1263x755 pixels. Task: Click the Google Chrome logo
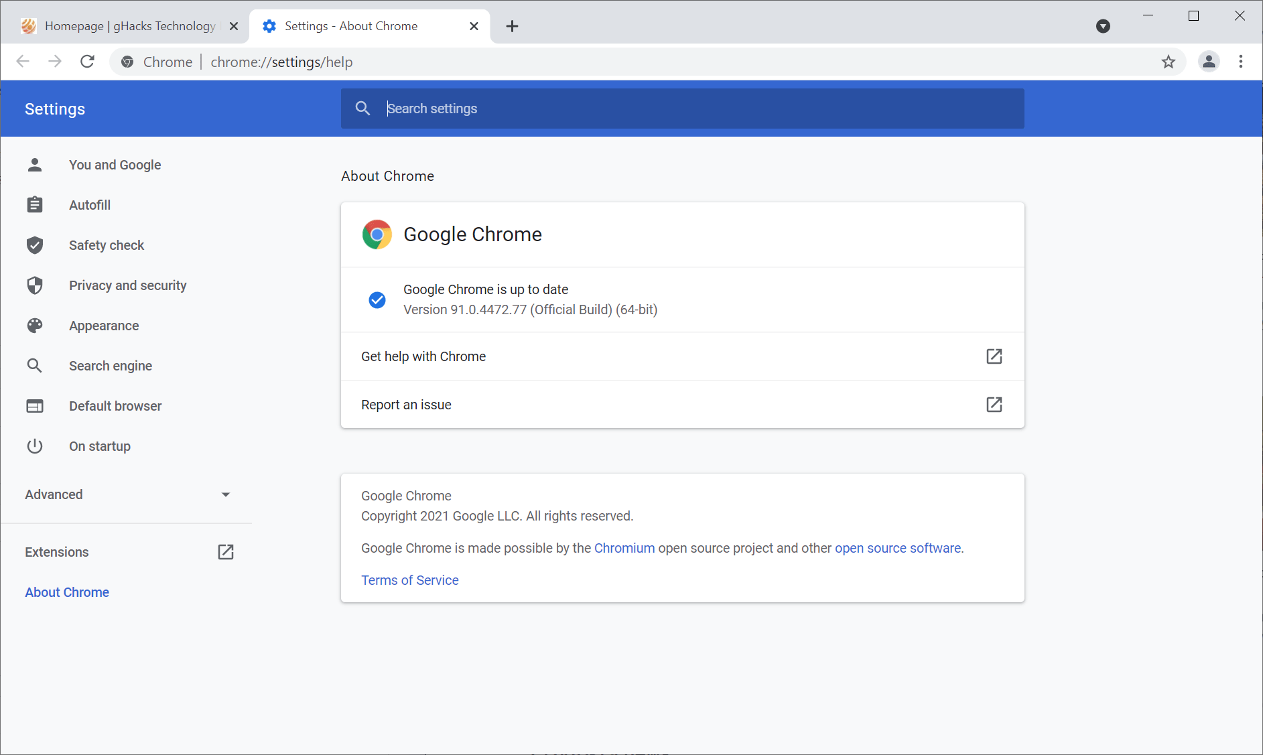coord(377,234)
